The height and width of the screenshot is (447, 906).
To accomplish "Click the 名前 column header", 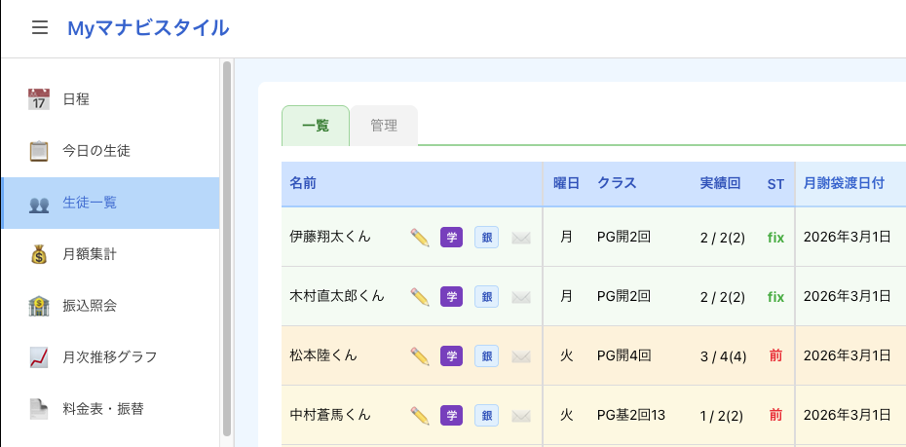I will coord(303,184).
